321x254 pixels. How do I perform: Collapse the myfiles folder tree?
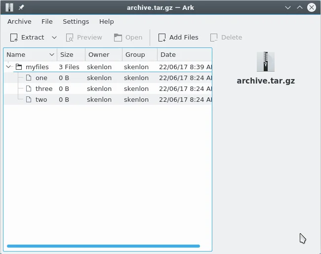pyautogui.click(x=9, y=67)
